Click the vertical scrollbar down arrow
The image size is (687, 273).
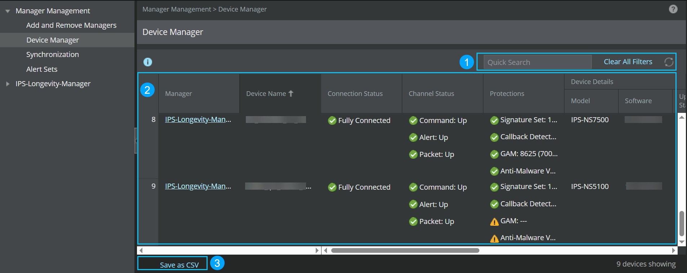pyautogui.click(x=682, y=242)
